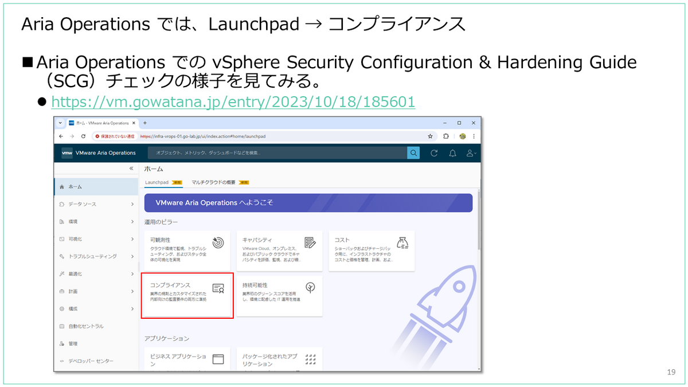Viewport: 688px width, 387px height.
Task: Open 構成 in the sidebar
Action: [73, 308]
